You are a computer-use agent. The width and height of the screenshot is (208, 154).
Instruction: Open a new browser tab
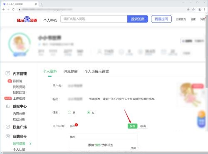click(42, 4)
